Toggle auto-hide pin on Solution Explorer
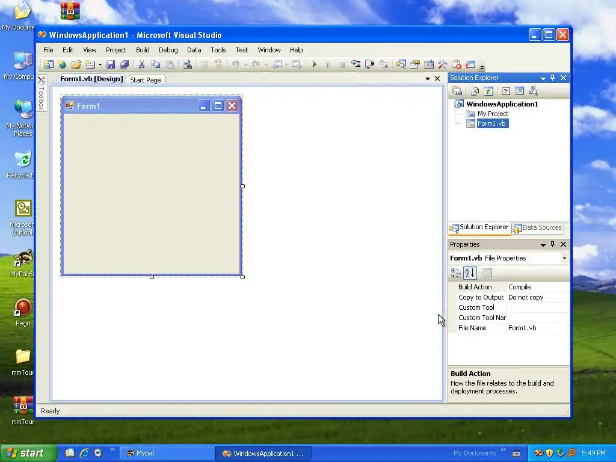Screen dimensions: 616x462 coord(552,78)
